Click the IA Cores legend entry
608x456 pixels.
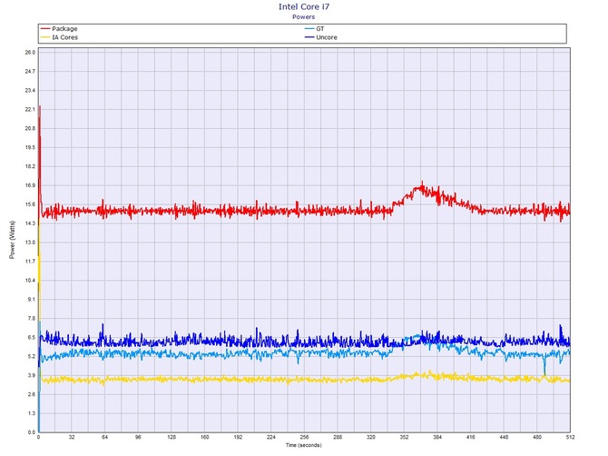tap(59, 37)
